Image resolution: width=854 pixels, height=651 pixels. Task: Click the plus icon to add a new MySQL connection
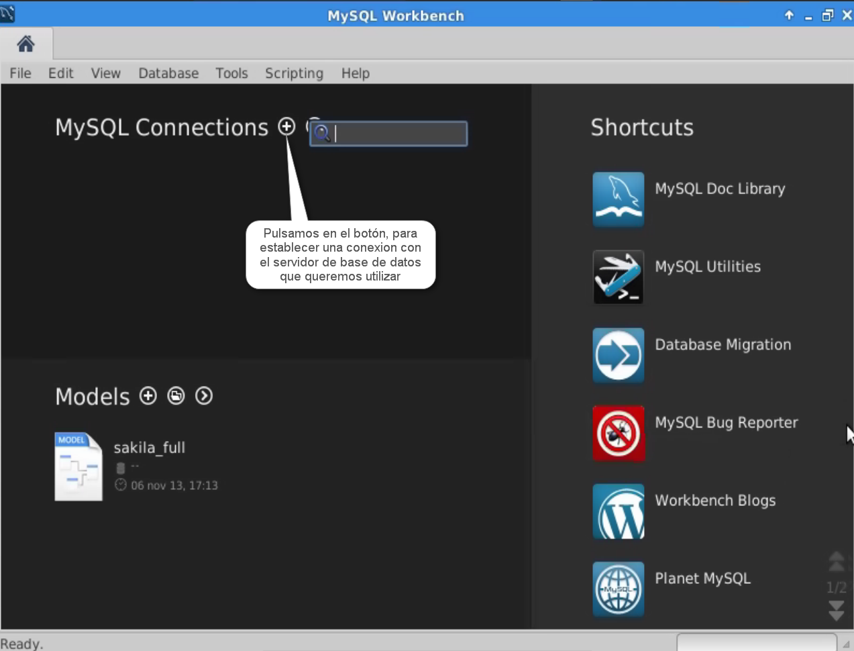pyautogui.click(x=286, y=127)
